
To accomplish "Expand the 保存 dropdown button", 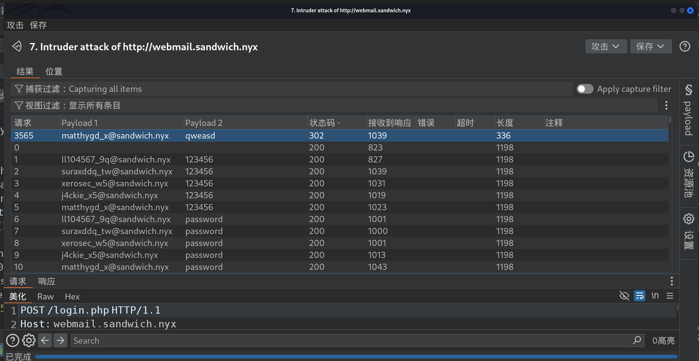I will point(650,46).
